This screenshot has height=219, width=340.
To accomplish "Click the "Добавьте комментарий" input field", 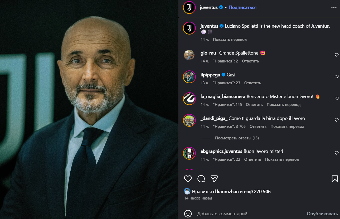I will 248,214.
